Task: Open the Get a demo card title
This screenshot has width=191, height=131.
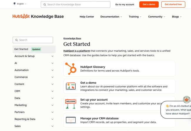Action: click(88, 83)
